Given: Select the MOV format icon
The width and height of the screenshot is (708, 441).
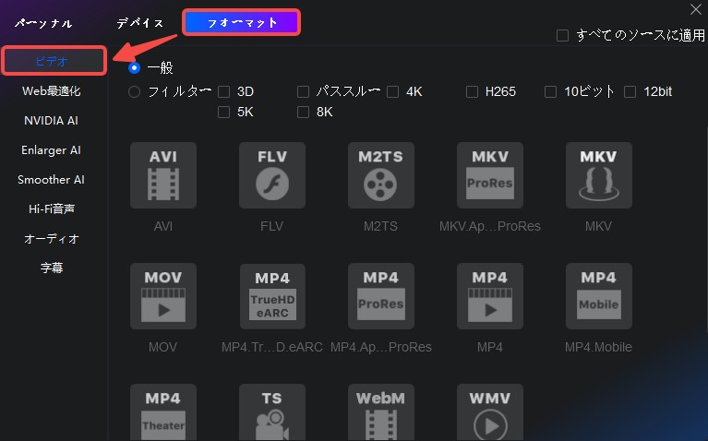Looking at the screenshot, I should pos(163,296).
